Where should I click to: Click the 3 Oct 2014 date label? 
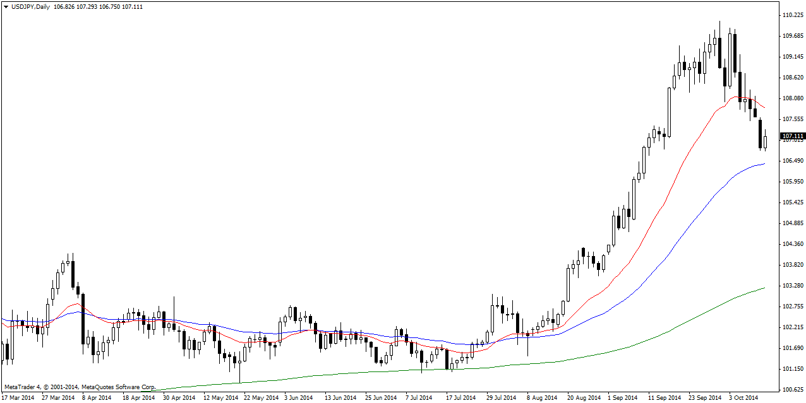[743, 398]
